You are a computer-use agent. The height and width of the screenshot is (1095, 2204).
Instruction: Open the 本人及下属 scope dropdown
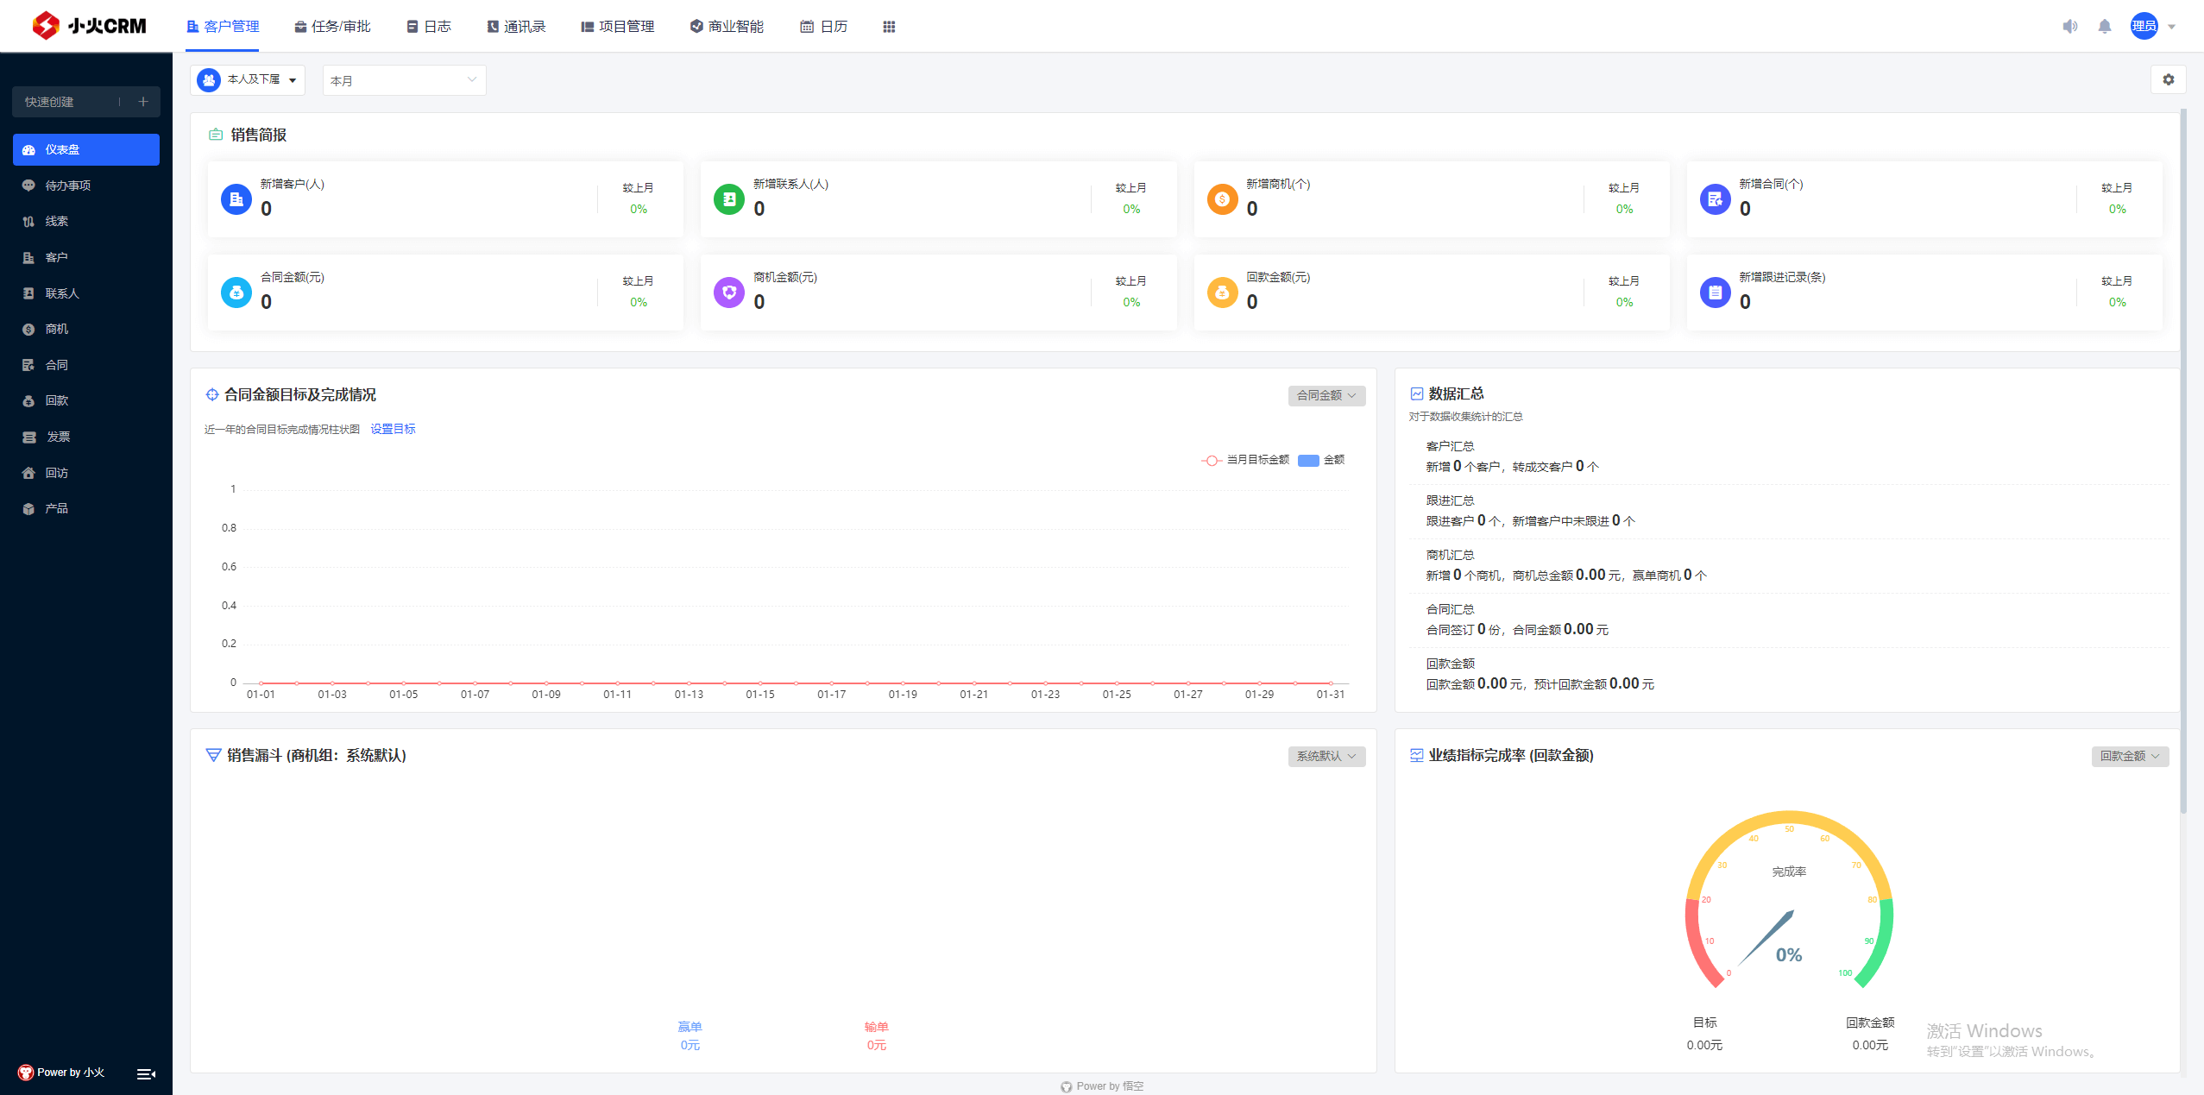point(248,79)
